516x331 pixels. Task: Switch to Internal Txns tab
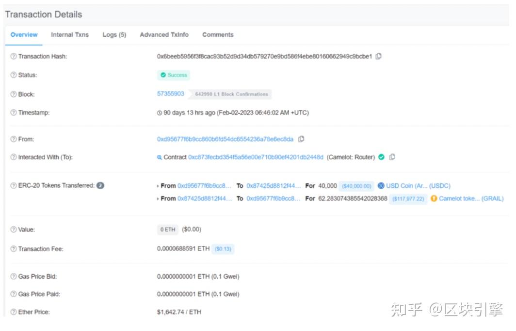[x=70, y=35]
